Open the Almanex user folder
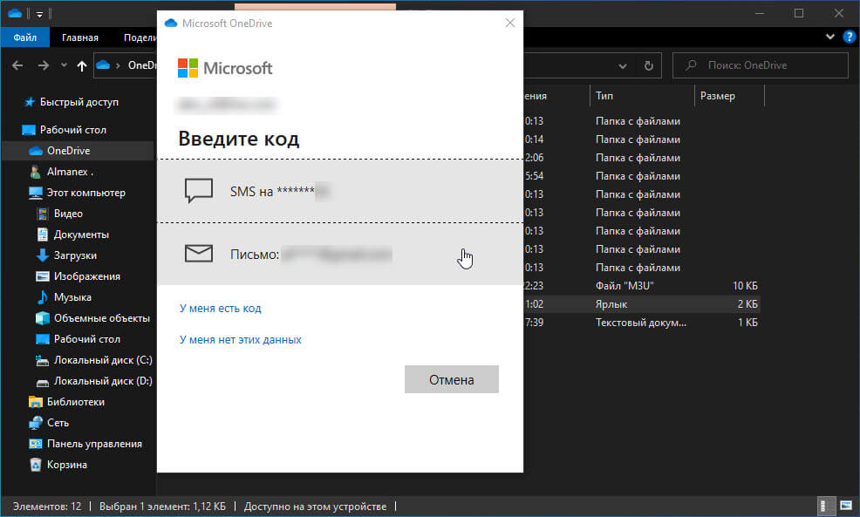860x517 pixels. (70, 172)
